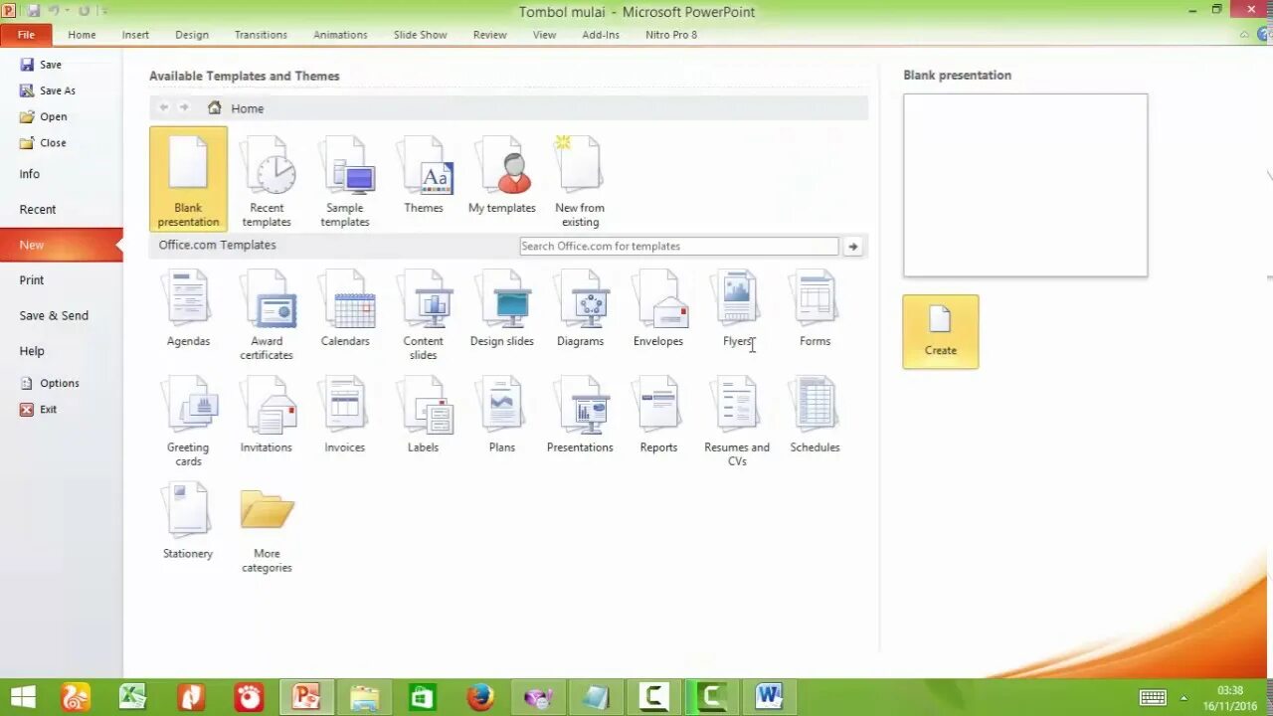This screenshot has width=1273, height=716.
Task: Click Save in the backstage menu
Action: coord(41,65)
